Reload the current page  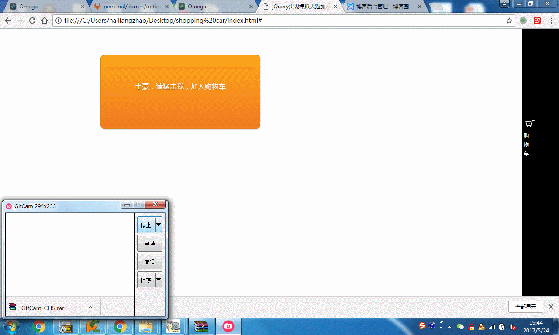tap(32, 21)
